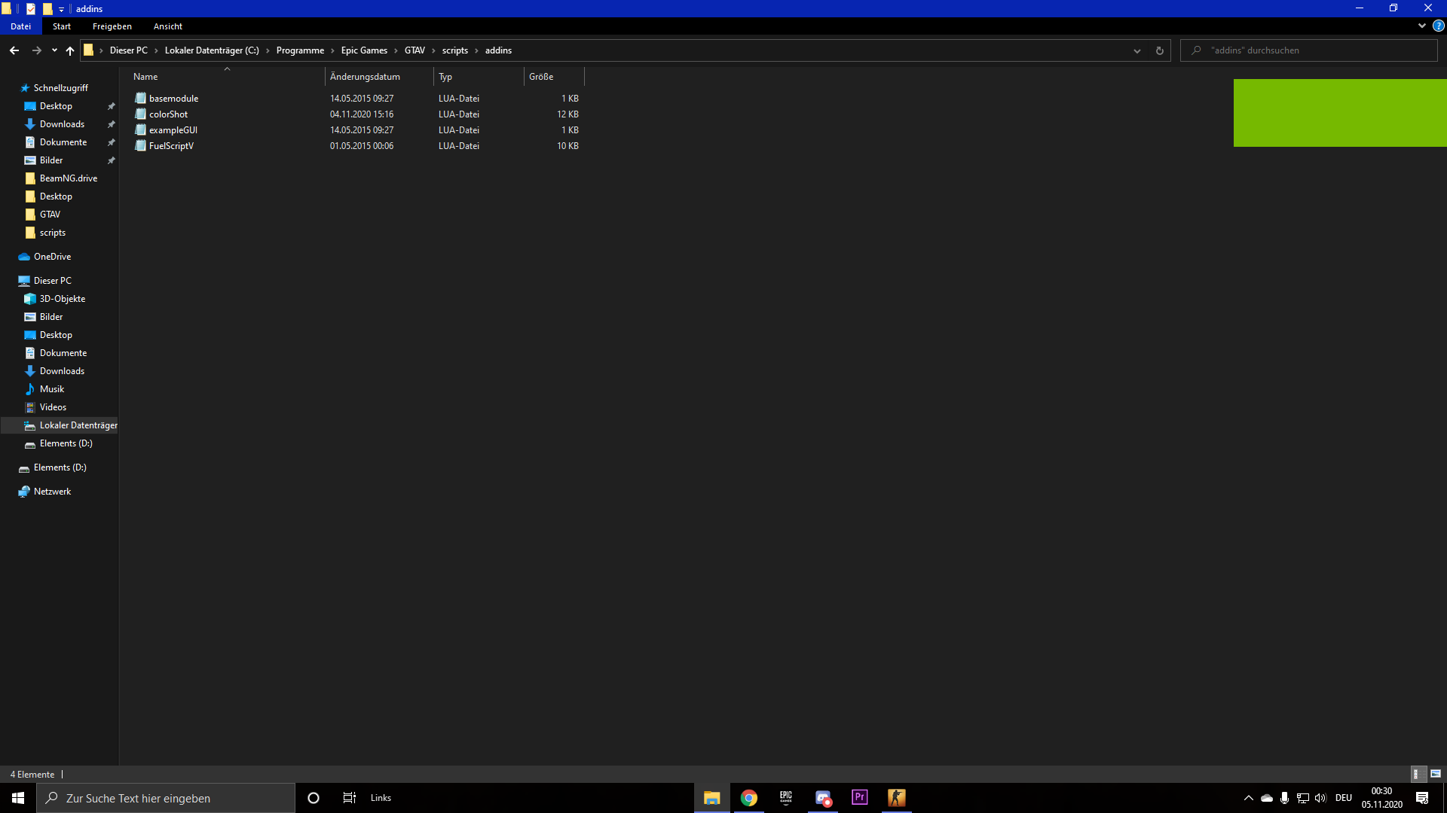Refresh the addins folder view
Screen dimensions: 1447x813
point(1159,50)
